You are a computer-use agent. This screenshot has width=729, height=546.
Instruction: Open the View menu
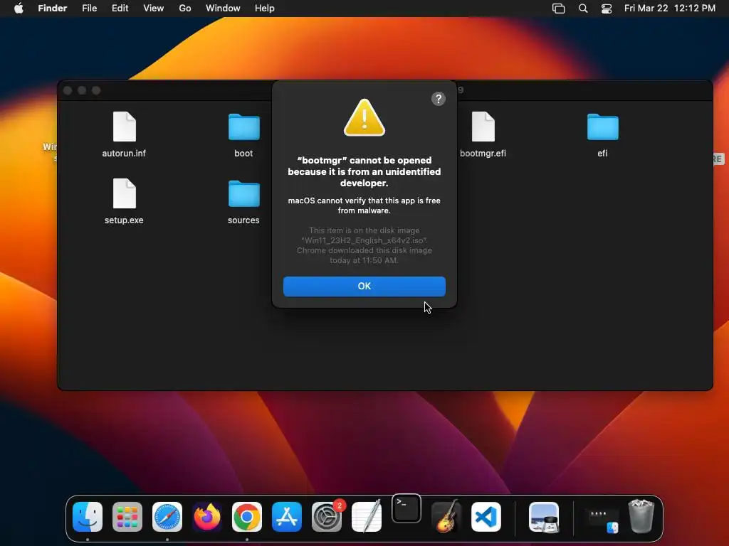[154, 9]
